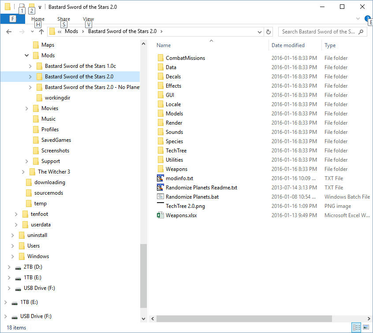This screenshot has height=333, width=373.
Task: Sort files by Name column
Action: click(164, 45)
